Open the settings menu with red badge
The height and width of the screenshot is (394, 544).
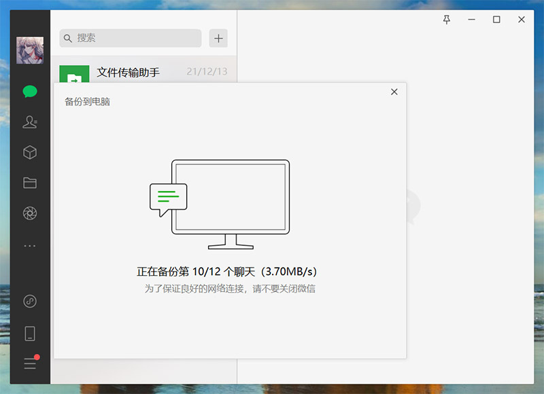point(29,363)
